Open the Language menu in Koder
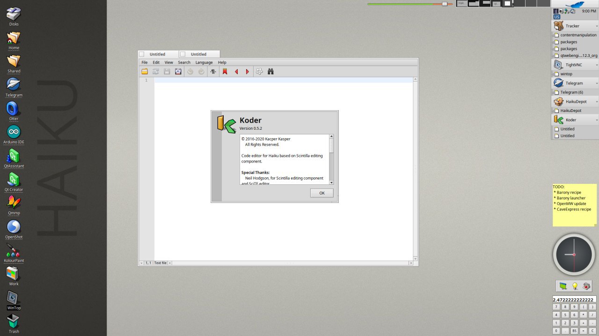 [204, 62]
